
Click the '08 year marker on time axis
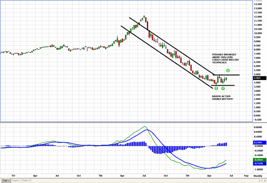pos(101,176)
